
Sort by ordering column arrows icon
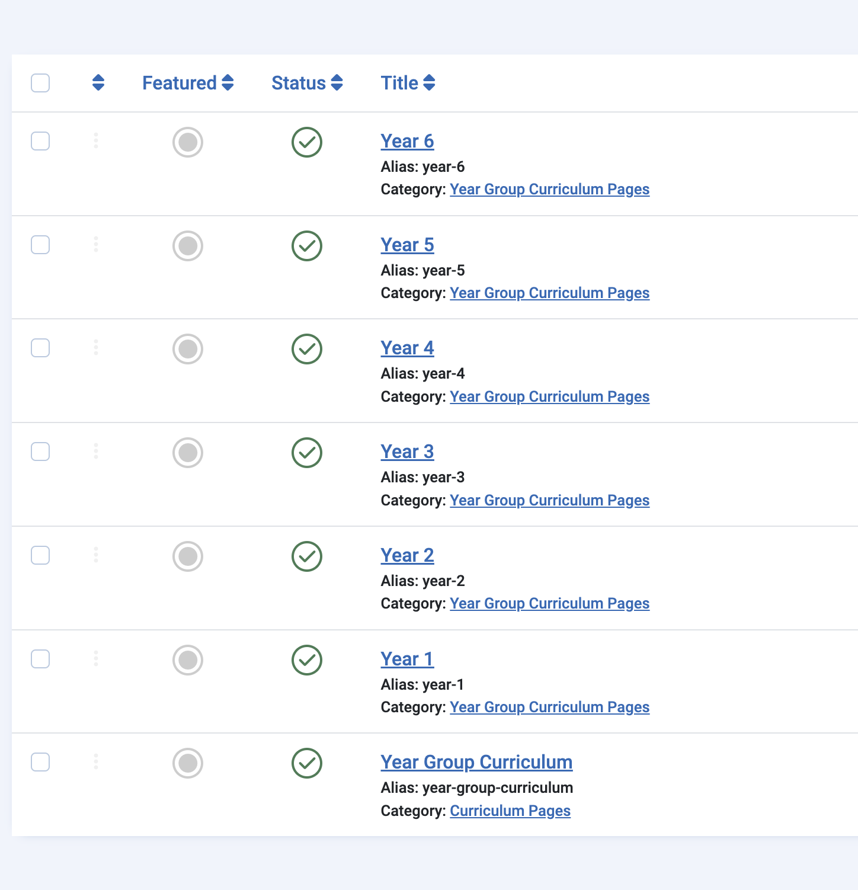click(98, 83)
